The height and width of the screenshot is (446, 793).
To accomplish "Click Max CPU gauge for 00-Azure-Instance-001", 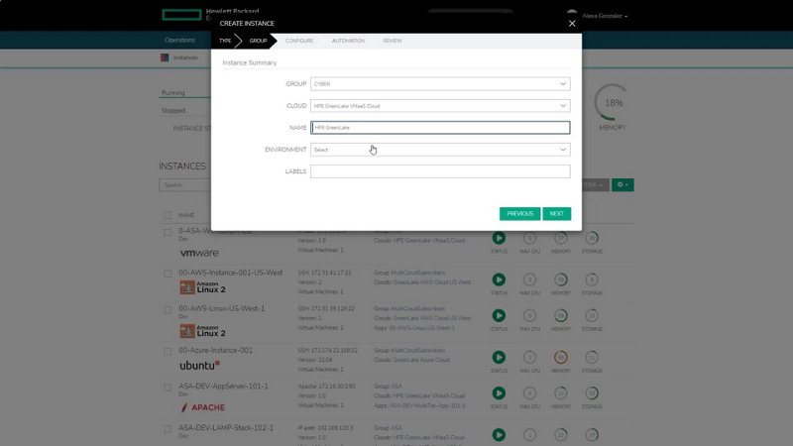I will point(529,357).
